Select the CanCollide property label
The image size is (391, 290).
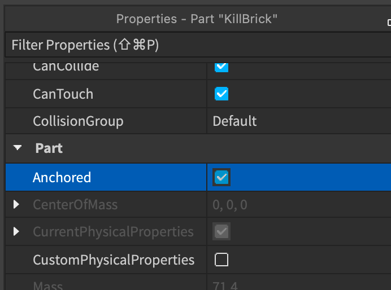pos(66,67)
